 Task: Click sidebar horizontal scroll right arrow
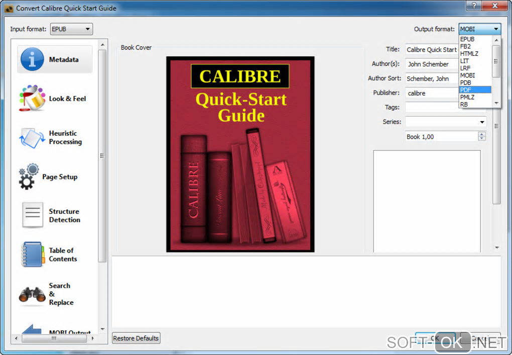point(93,338)
